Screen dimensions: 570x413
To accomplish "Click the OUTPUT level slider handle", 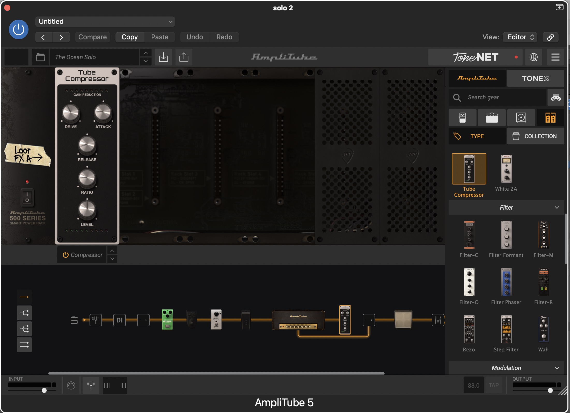I will (x=550, y=390).
